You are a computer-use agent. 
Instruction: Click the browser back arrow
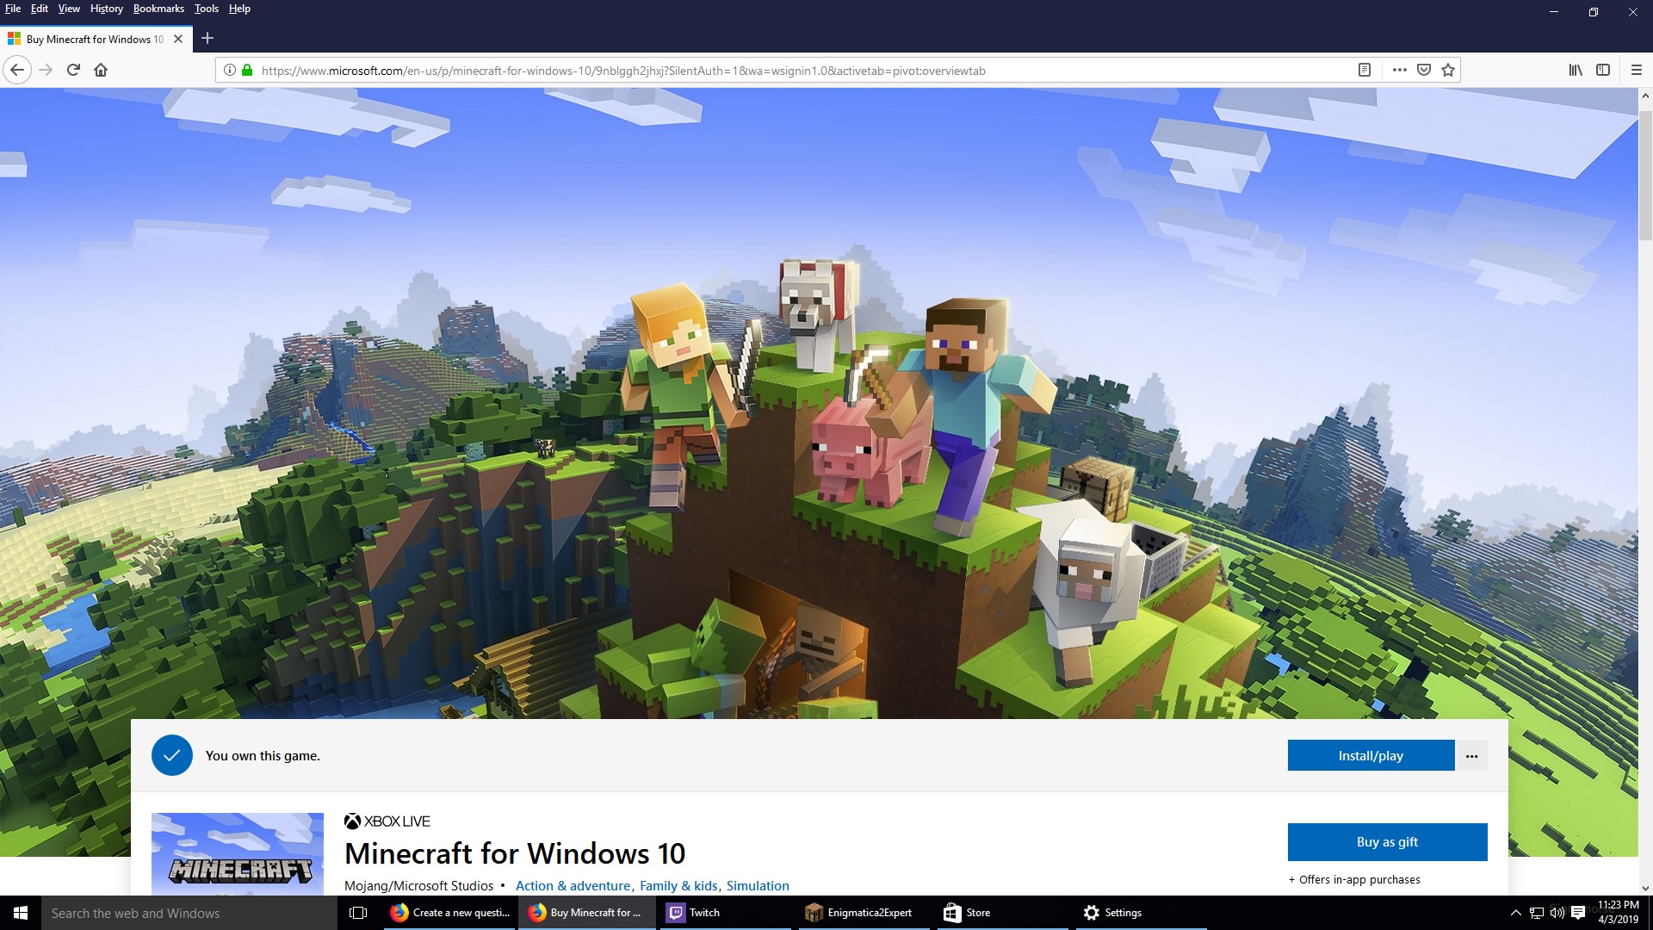pos(18,69)
